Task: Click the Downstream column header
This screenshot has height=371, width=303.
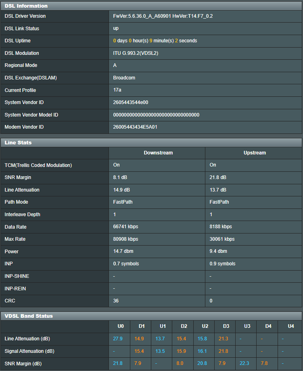Action: tap(158, 153)
